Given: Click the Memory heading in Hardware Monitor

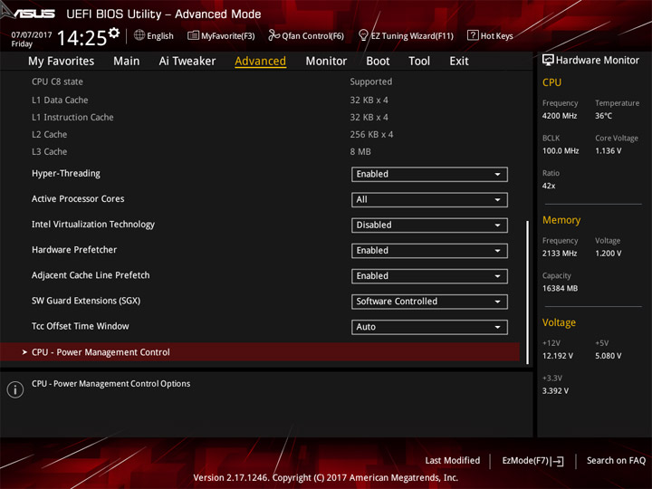Looking at the screenshot, I should coord(561,220).
